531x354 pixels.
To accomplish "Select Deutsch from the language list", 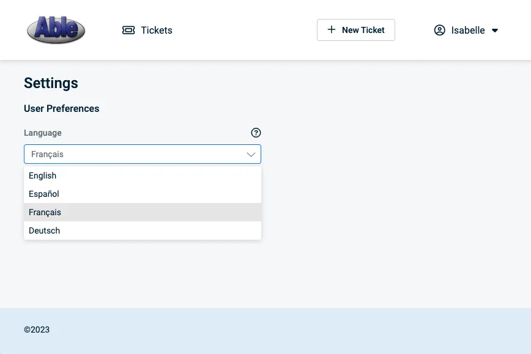I will pyautogui.click(x=45, y=230).
